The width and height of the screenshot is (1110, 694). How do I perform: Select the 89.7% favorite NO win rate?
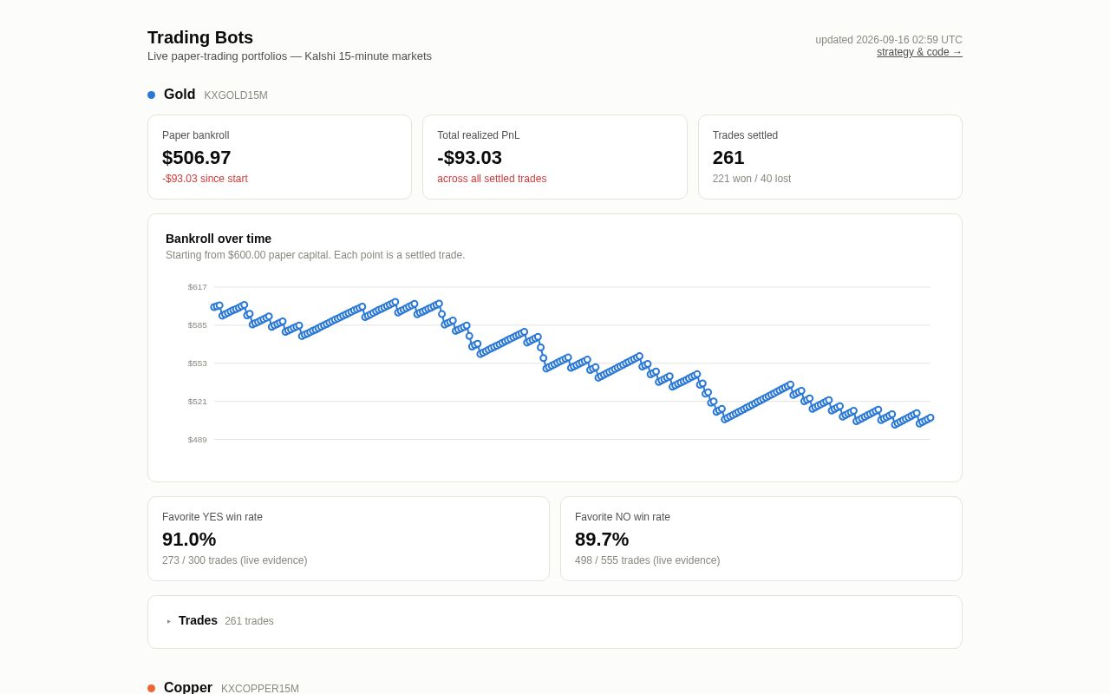[602, 540]
